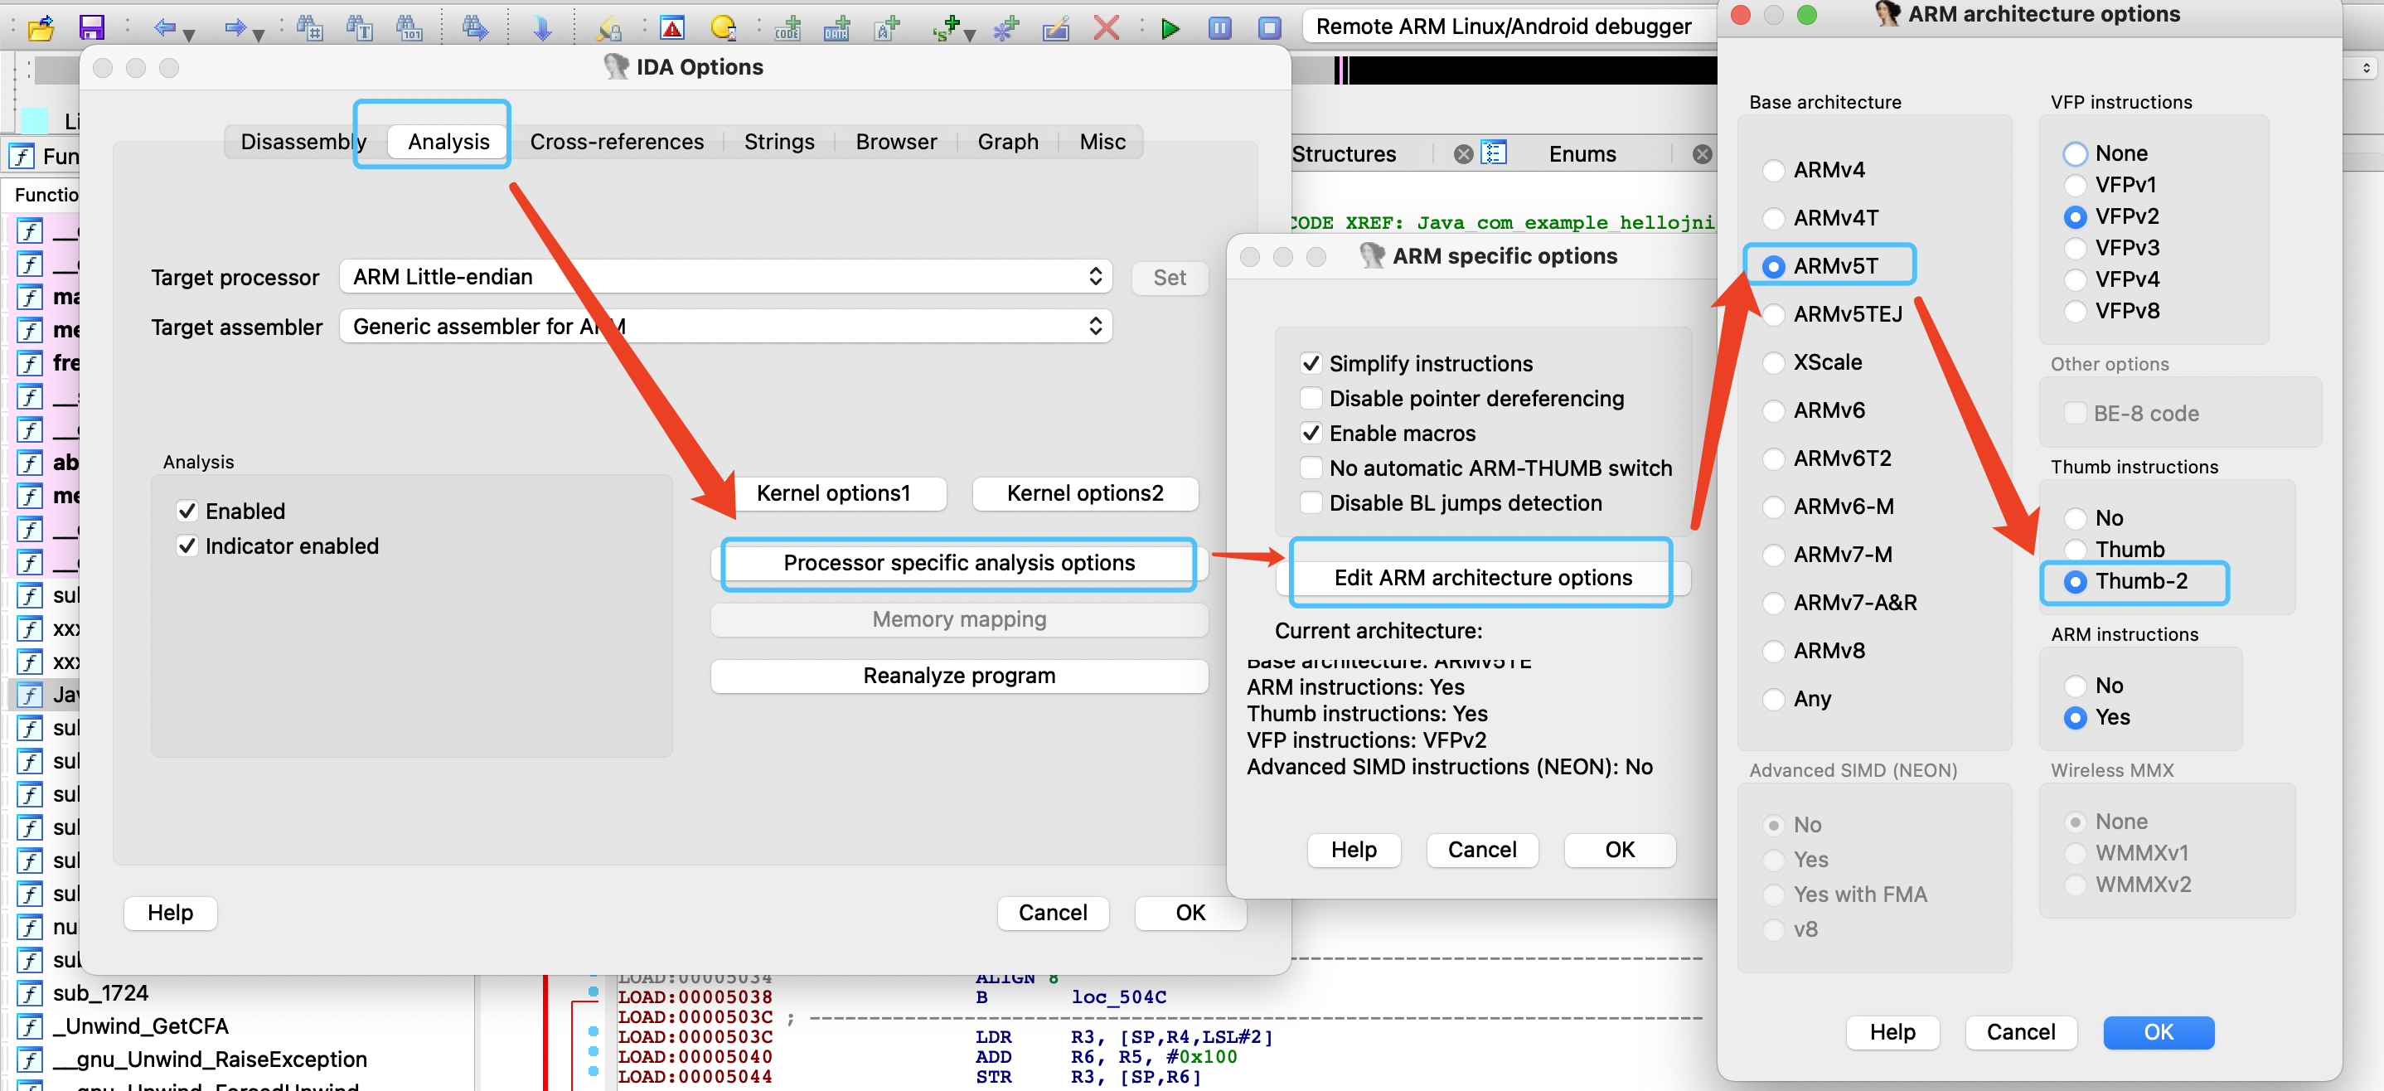Open the back-arrow history dropdown triangle
This screenshot has width=2384, height=1091.
(x=189, y=35)
